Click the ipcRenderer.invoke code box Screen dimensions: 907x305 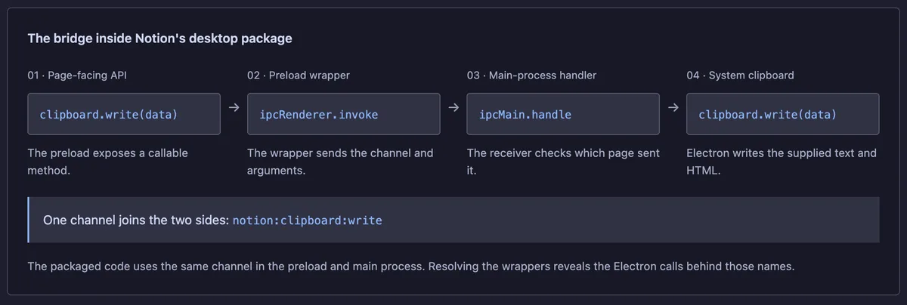(344, 114)
